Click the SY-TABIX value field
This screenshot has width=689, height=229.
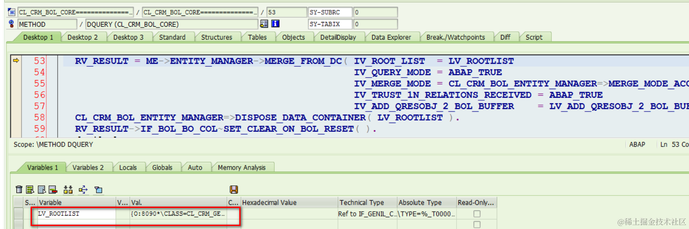(375, 24)
